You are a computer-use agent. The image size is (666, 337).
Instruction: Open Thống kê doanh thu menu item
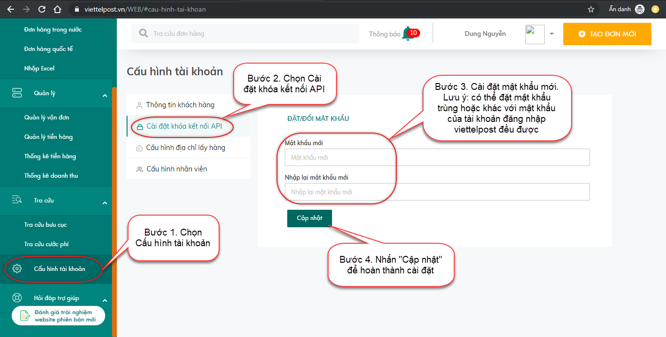tap(51, 176)
